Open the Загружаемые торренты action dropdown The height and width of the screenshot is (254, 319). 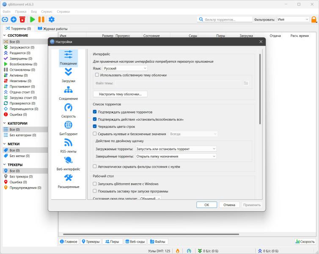[176, 149]
